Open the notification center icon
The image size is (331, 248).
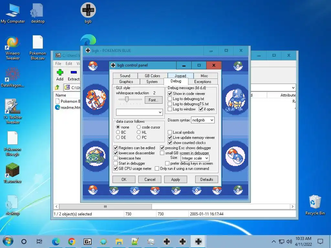coord(320,242)
